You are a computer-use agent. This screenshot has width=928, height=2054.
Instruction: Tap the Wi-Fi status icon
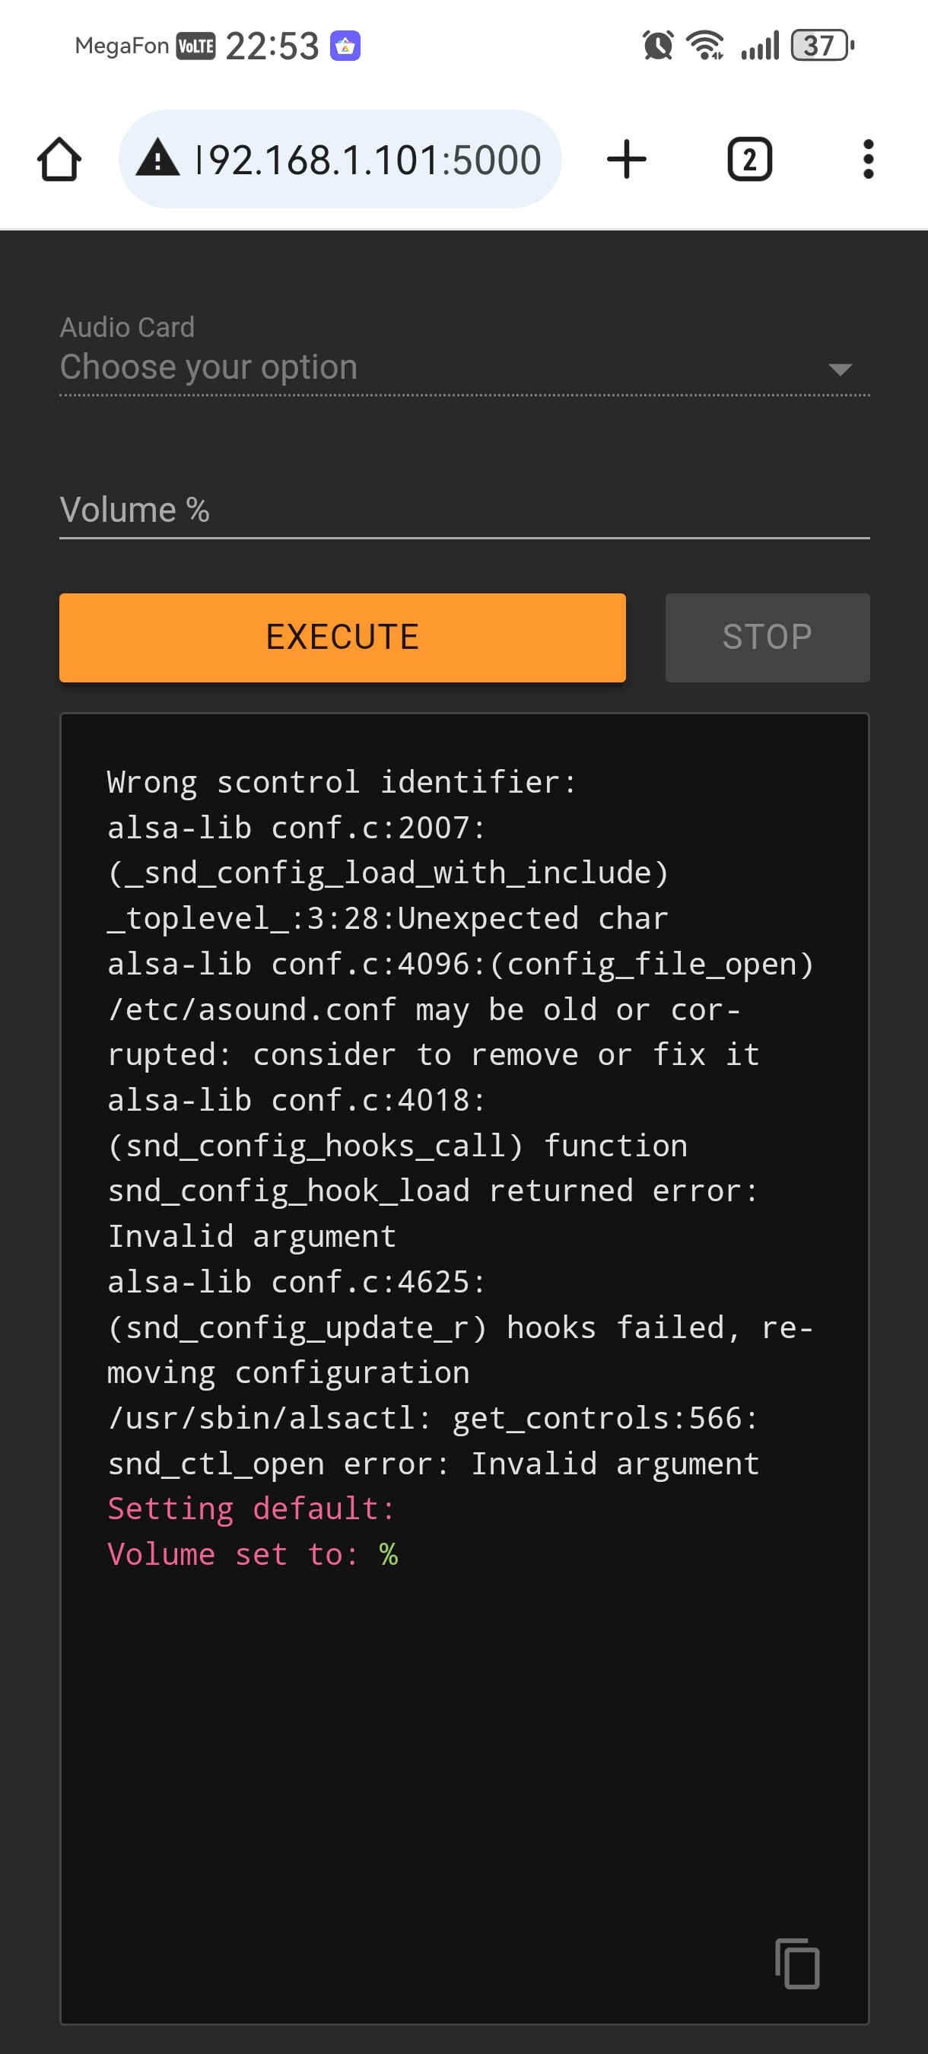pyautogui.click(x=705, y=46)
